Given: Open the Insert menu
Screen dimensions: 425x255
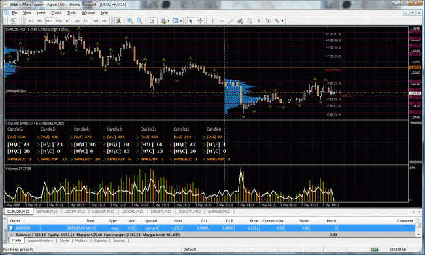Looking at the screenshot, I should pyautogui.click(x=41, y=13).
